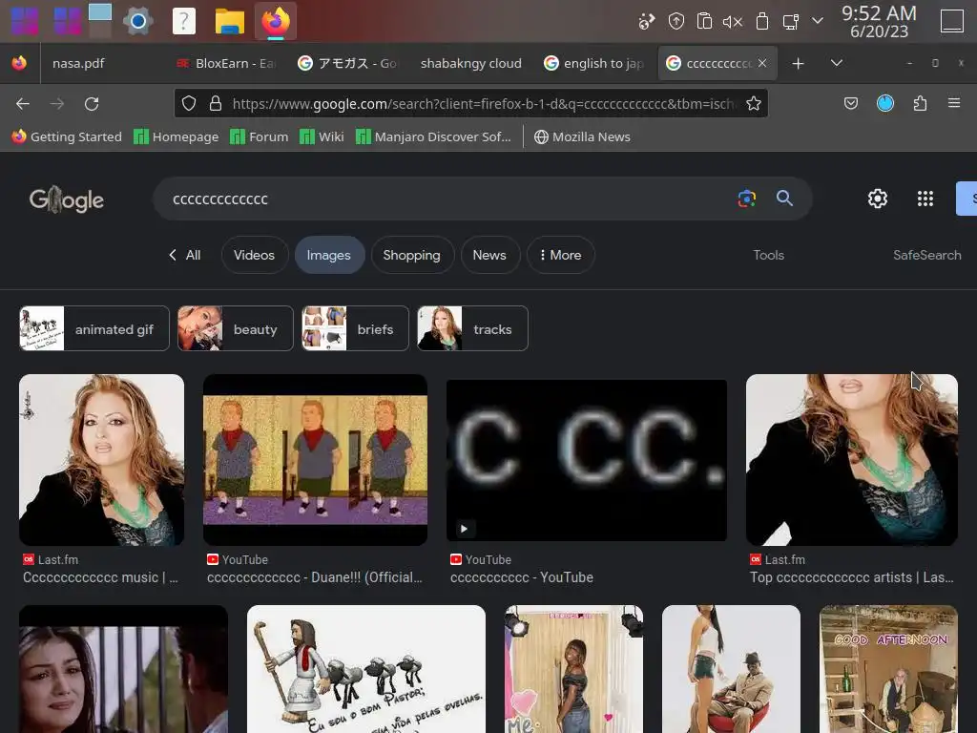Reload the current page

coord(92,103)
